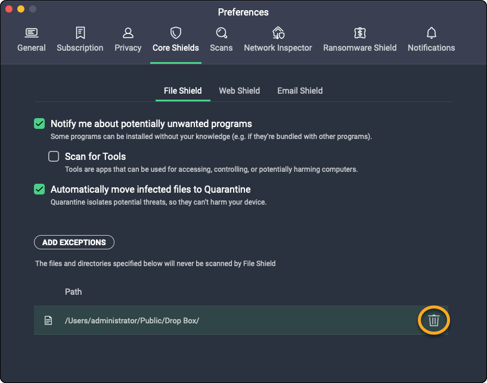Disable potentially unwanted programs notification checkbox

[39, 123]
